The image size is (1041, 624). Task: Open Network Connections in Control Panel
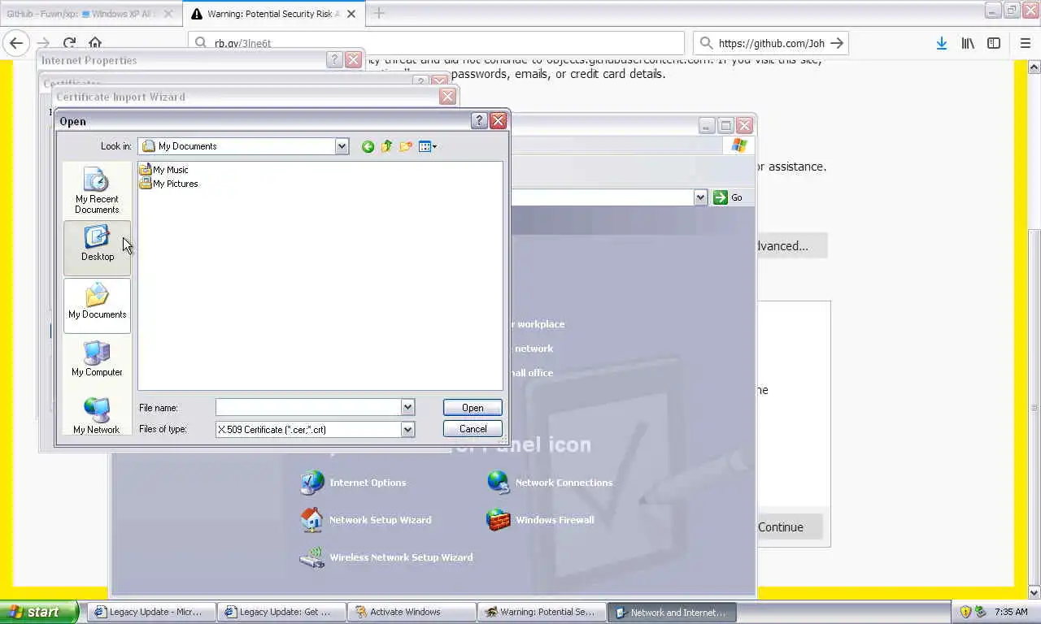coord(550,483)
